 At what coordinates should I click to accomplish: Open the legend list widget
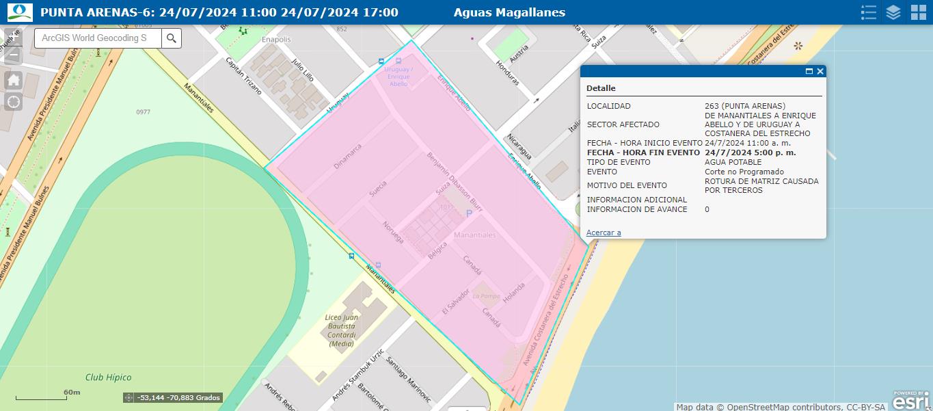[869, 12]
